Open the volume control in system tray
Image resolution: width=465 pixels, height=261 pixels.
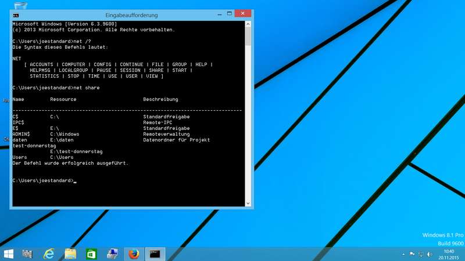pyautogui.click(x=429, y=254)
